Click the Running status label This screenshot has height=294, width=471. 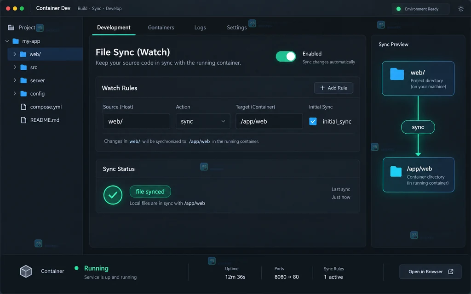pyautogui.click(x=96, y=268)
